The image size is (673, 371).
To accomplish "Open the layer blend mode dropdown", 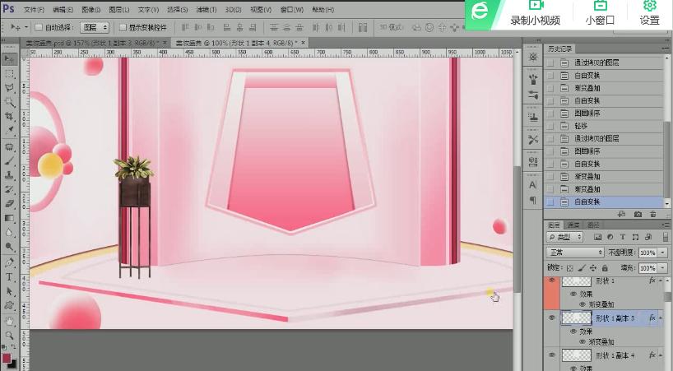I will click(575, 252).
